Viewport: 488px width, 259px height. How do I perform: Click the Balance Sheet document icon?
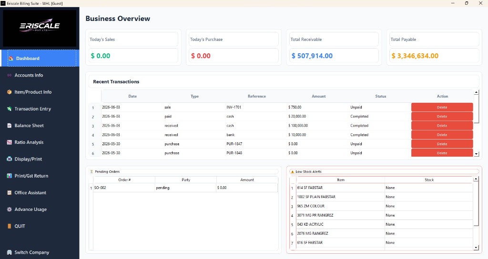tap(10, 126)
